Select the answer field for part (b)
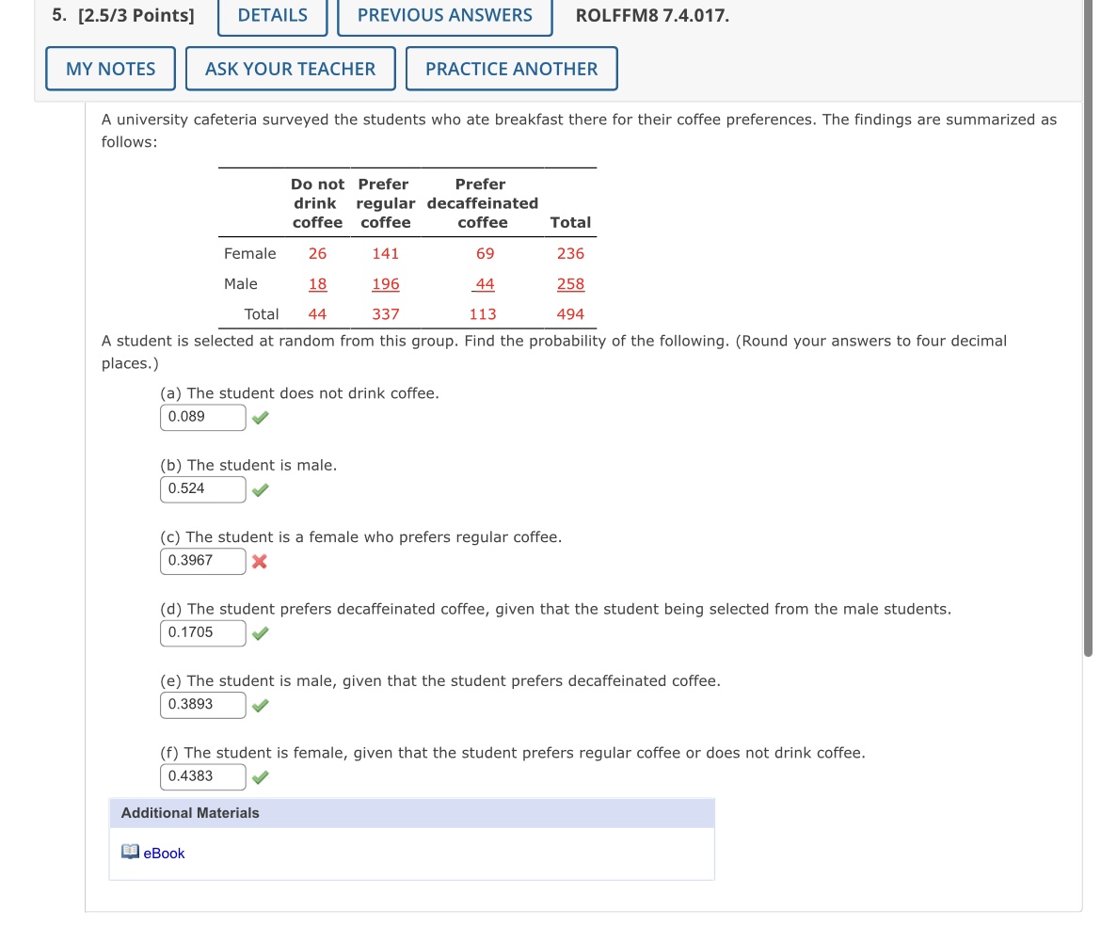Screen dimensions: 1101x942 202,489
